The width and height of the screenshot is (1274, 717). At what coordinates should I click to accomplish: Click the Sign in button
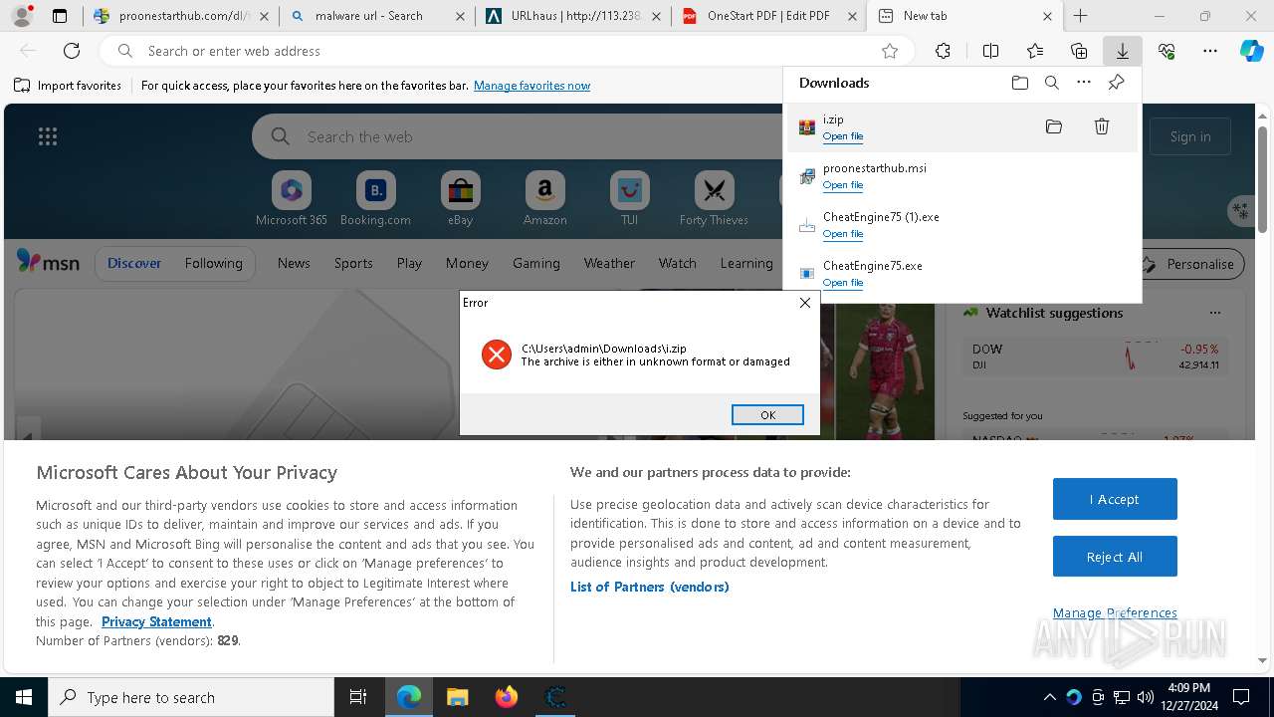tap(1190, 136)
